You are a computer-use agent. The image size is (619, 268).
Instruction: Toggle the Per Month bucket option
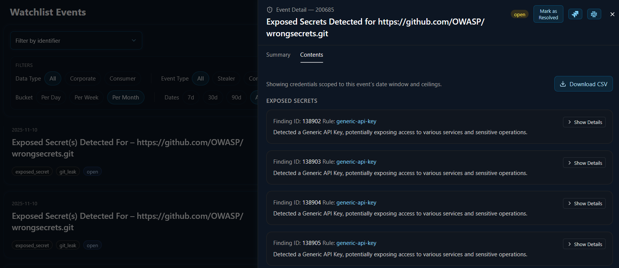click(126, 98)
